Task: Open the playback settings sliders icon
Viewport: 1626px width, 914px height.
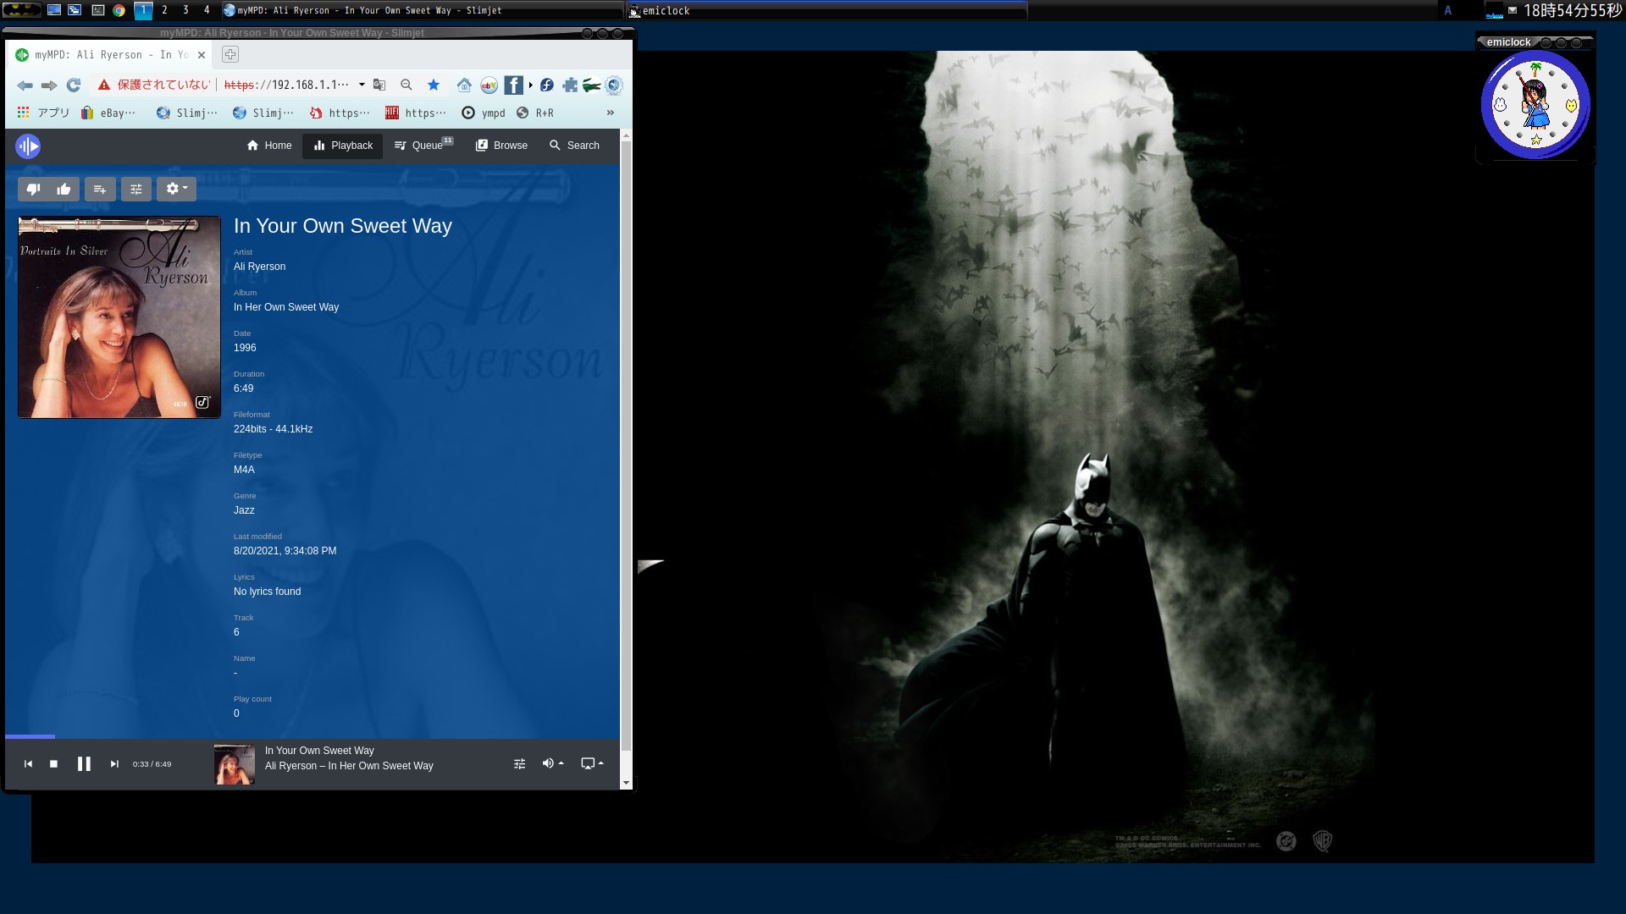Action: (136, 189)
